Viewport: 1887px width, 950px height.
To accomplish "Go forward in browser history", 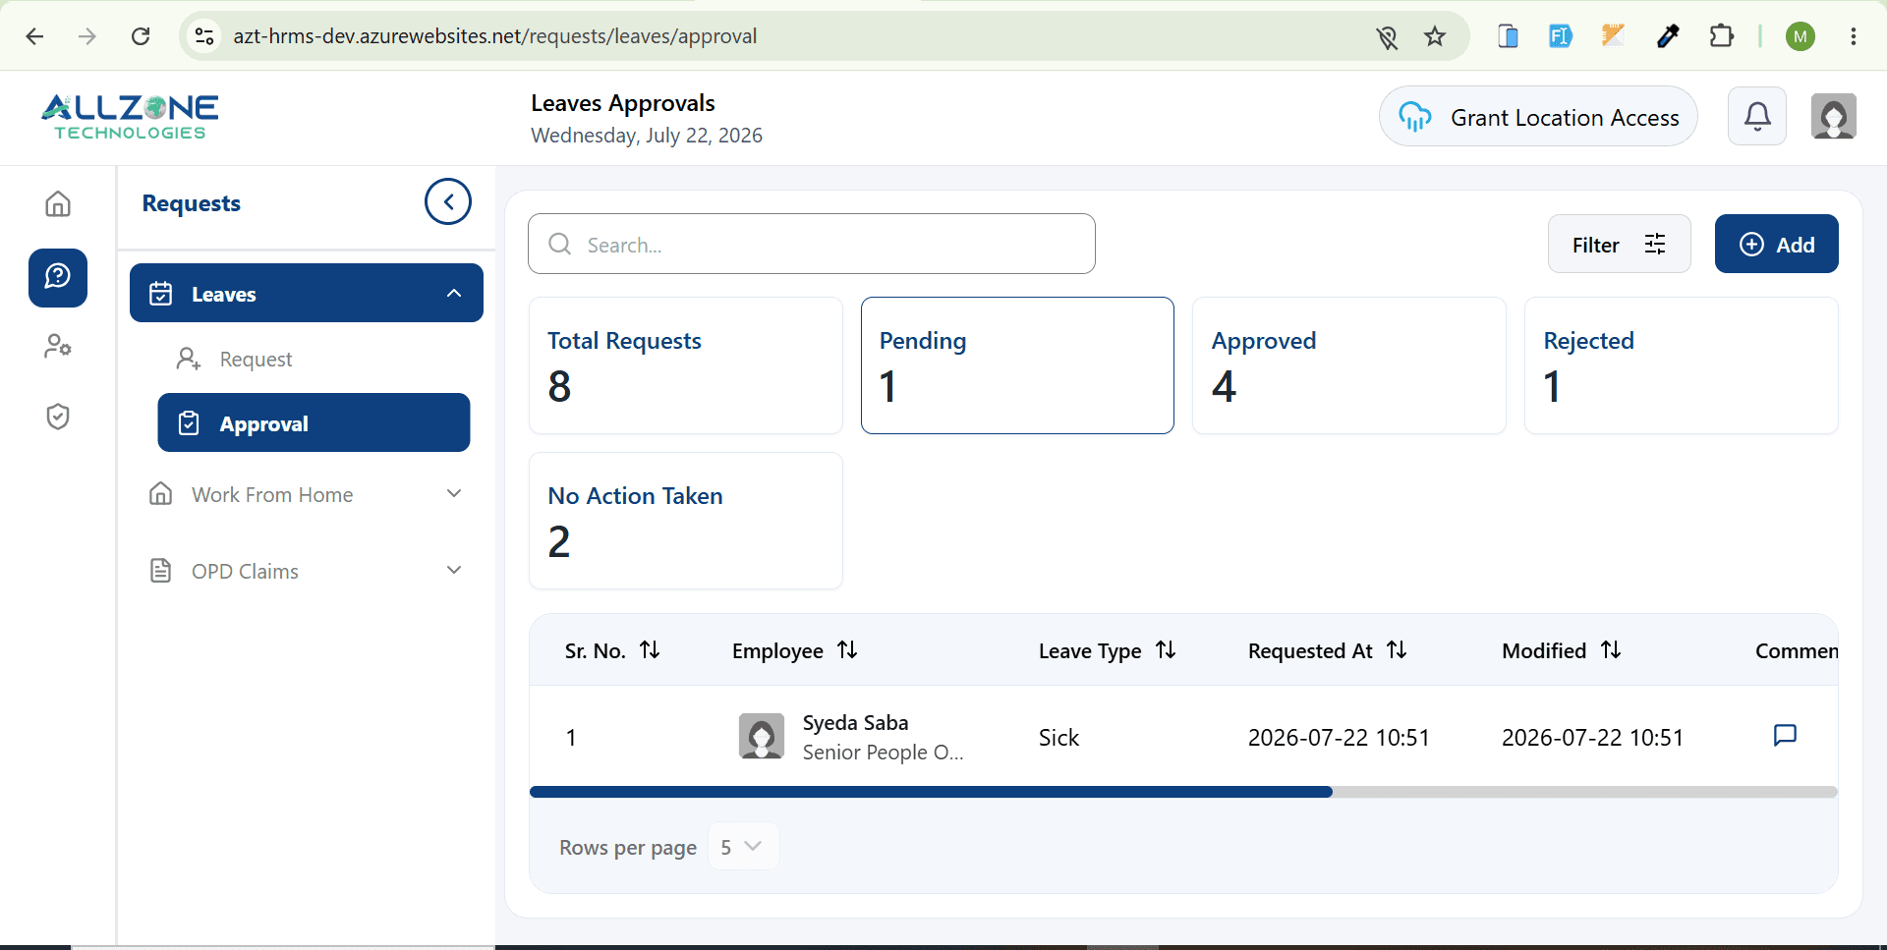I will (87, 36).
